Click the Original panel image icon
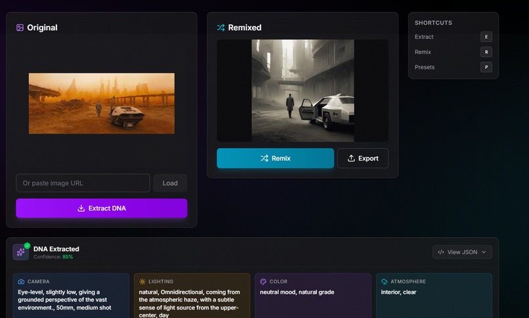Screen dimensions: 529x318 coord(20,28)
